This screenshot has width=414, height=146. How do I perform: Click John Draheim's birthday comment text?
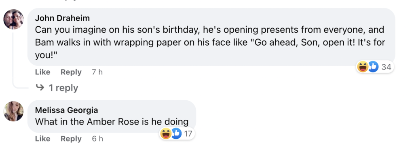pyautogui.click(x=210, y=42)
